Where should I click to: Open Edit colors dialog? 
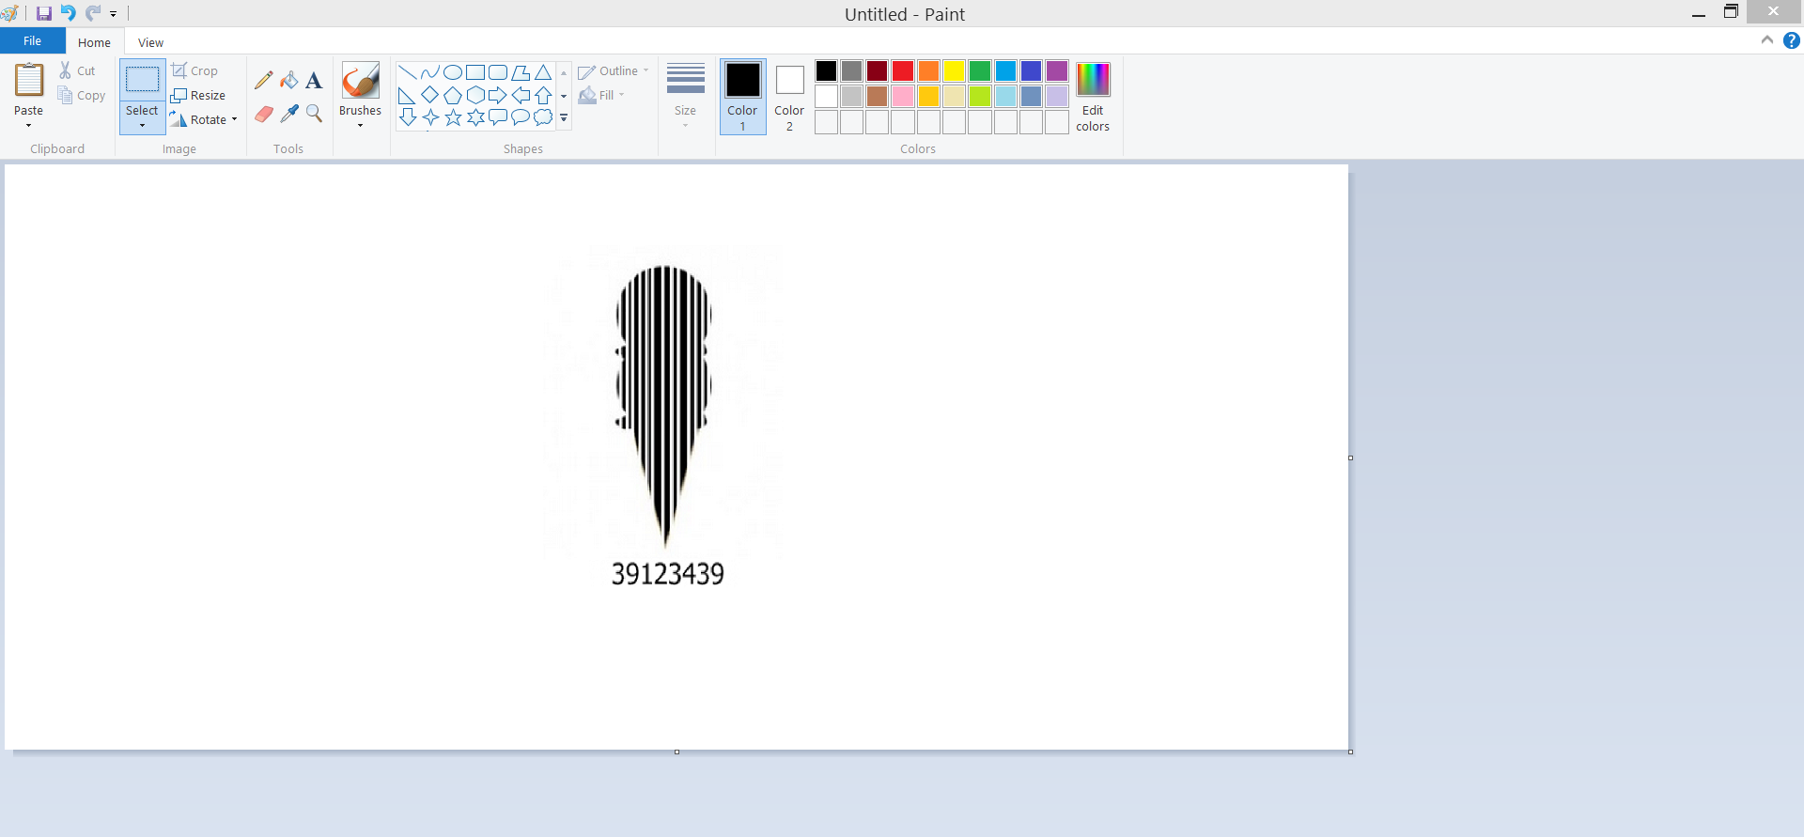[1093, 97]
